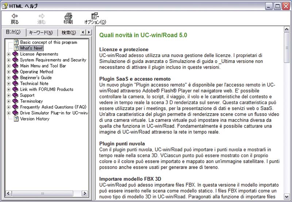The width and height of the screenshot is (292, 202).
Task: Open the Terminology topic
Action: [31, 101]
